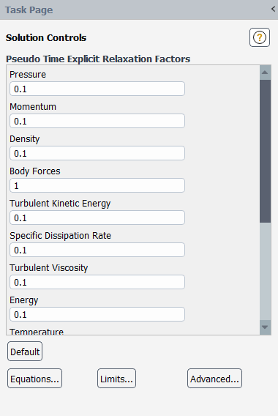
Task: Click the Temperature label at list bottom
Action: pyautogui.click(x=37, y=332)
